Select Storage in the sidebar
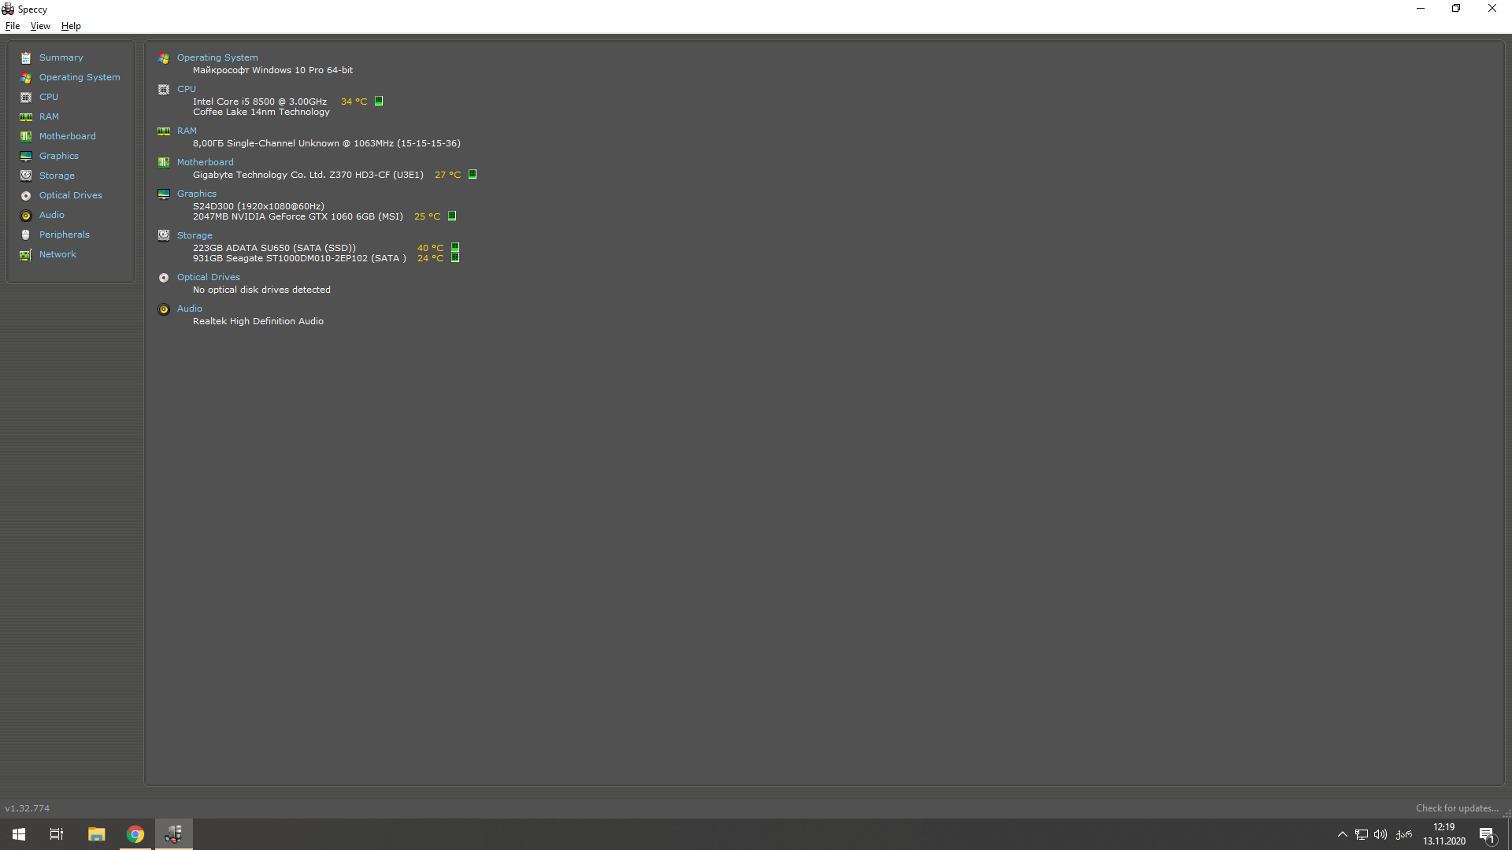1512x850 pixels. [x=57, y=176]
